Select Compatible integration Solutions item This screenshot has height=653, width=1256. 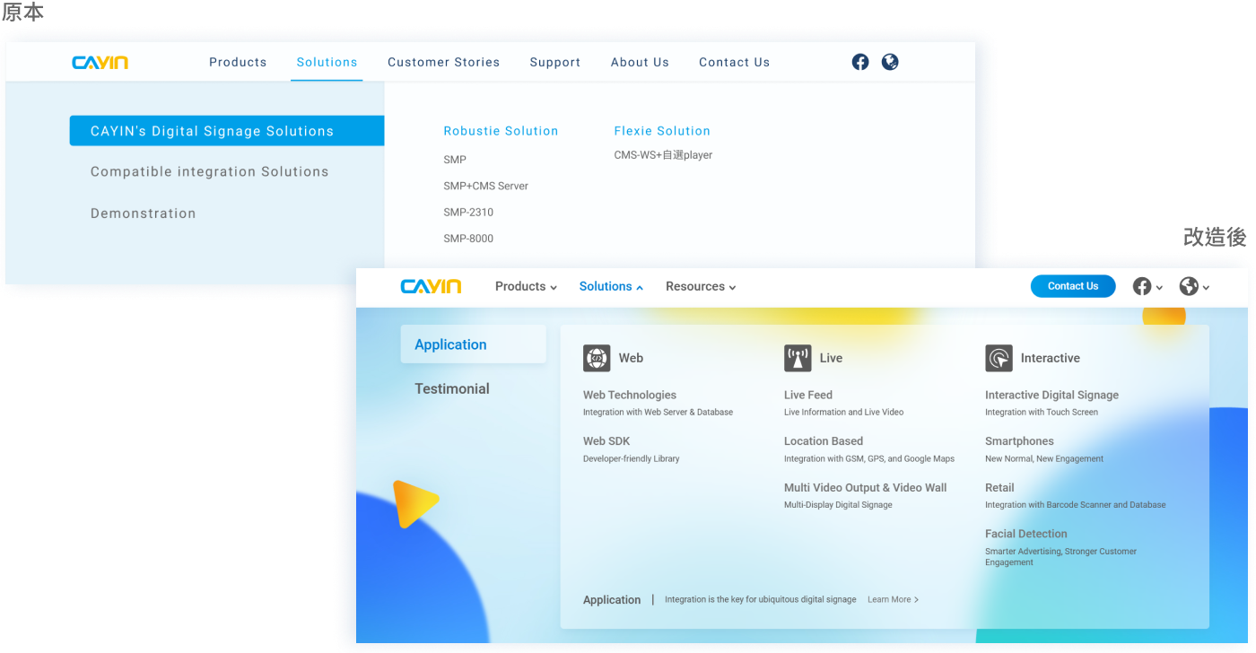[x=209, y=171]
